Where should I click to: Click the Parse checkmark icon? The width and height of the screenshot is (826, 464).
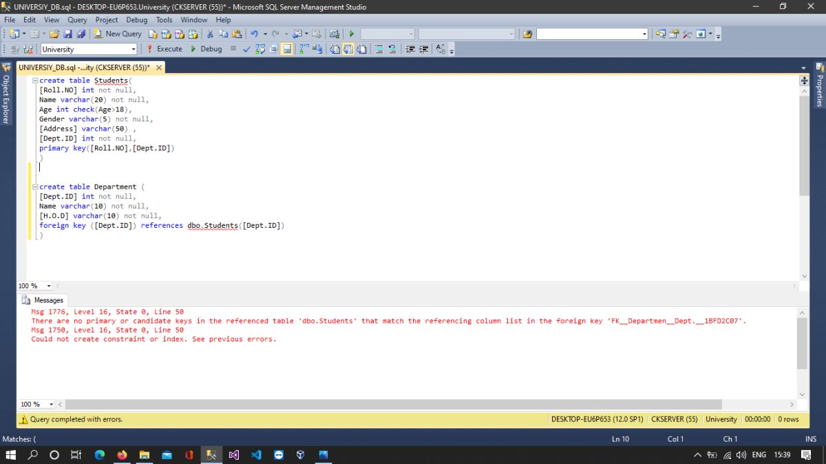point(246,49)
